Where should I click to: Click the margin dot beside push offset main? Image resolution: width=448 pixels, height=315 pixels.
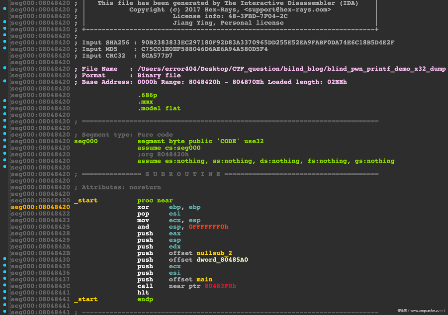pos(5,278)
